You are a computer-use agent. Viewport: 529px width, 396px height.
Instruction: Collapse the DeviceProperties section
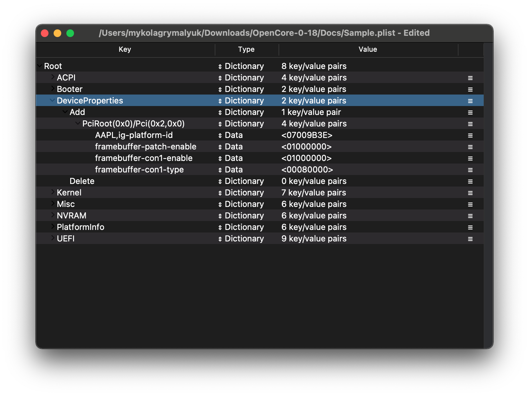pyautogui.click(x=52, y=100)
